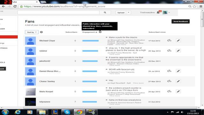This screenshot has width=204, height=115.
Task: Click the pencil edit icon for Michael Cloye
Action: [x=178, y=41]
